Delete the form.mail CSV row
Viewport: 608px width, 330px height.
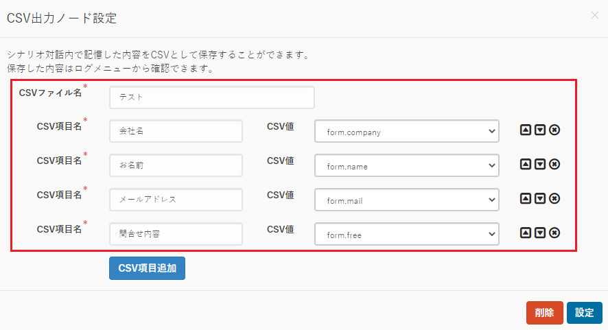[554, 198]
